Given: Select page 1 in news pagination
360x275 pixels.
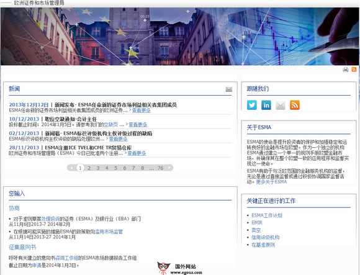Looking at the screenshot, I should (80, 168).
